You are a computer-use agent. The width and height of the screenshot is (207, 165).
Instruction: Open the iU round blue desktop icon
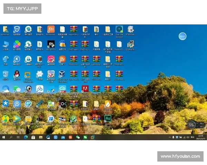tap(51, 119)
